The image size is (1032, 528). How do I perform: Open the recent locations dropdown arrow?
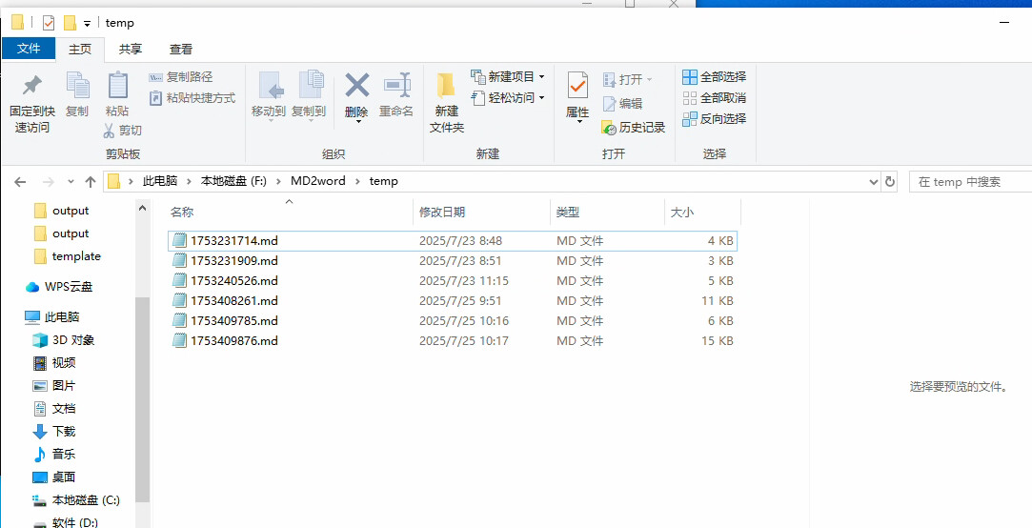pos(71,182)
